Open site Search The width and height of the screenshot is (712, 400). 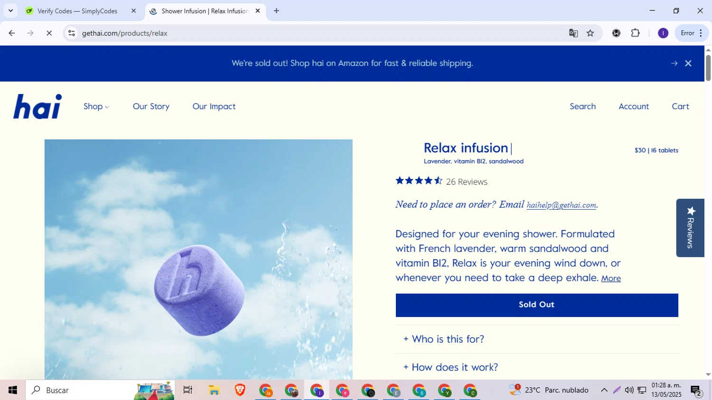[x=583, y=106]
